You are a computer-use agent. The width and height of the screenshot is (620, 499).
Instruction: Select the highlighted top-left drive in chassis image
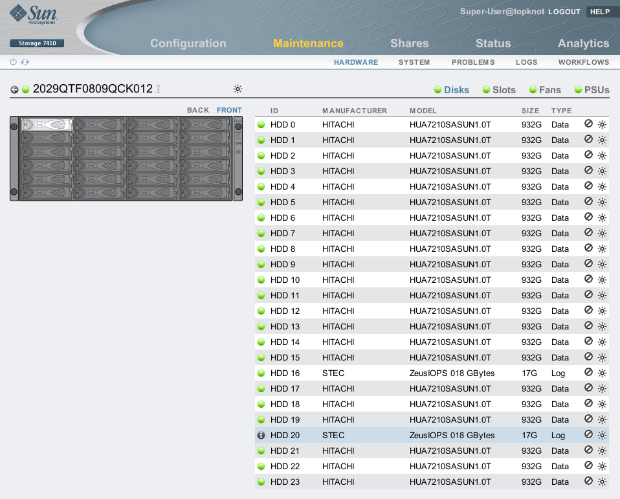pos(47,124)
